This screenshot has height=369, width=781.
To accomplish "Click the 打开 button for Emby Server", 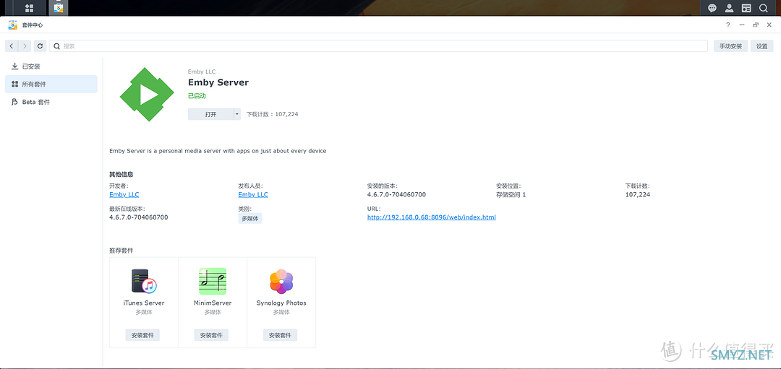I will [210, 114].
